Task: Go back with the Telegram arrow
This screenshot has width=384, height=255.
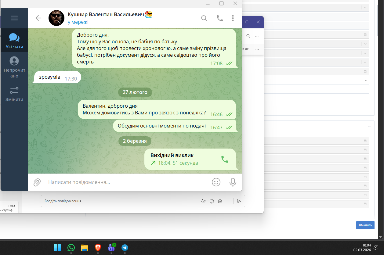Action: click(x=38, y=18)
